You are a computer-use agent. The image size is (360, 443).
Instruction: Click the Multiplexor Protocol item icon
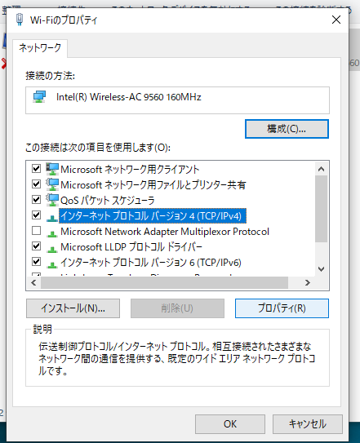pyautogui.click(x=52, y=233)
